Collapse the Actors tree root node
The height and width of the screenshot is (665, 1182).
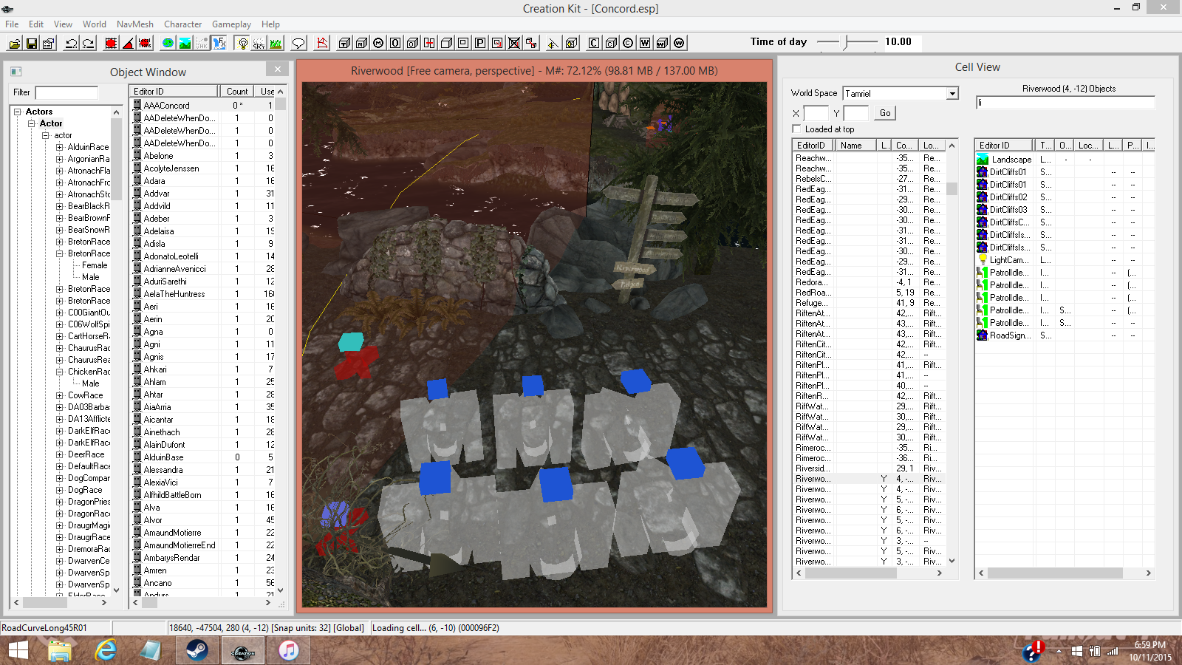click(18, 112)
